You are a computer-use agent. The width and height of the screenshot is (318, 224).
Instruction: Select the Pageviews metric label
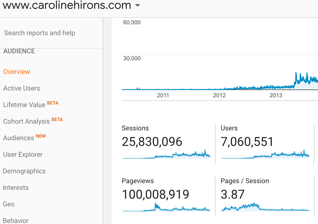[x=138, y=181]
